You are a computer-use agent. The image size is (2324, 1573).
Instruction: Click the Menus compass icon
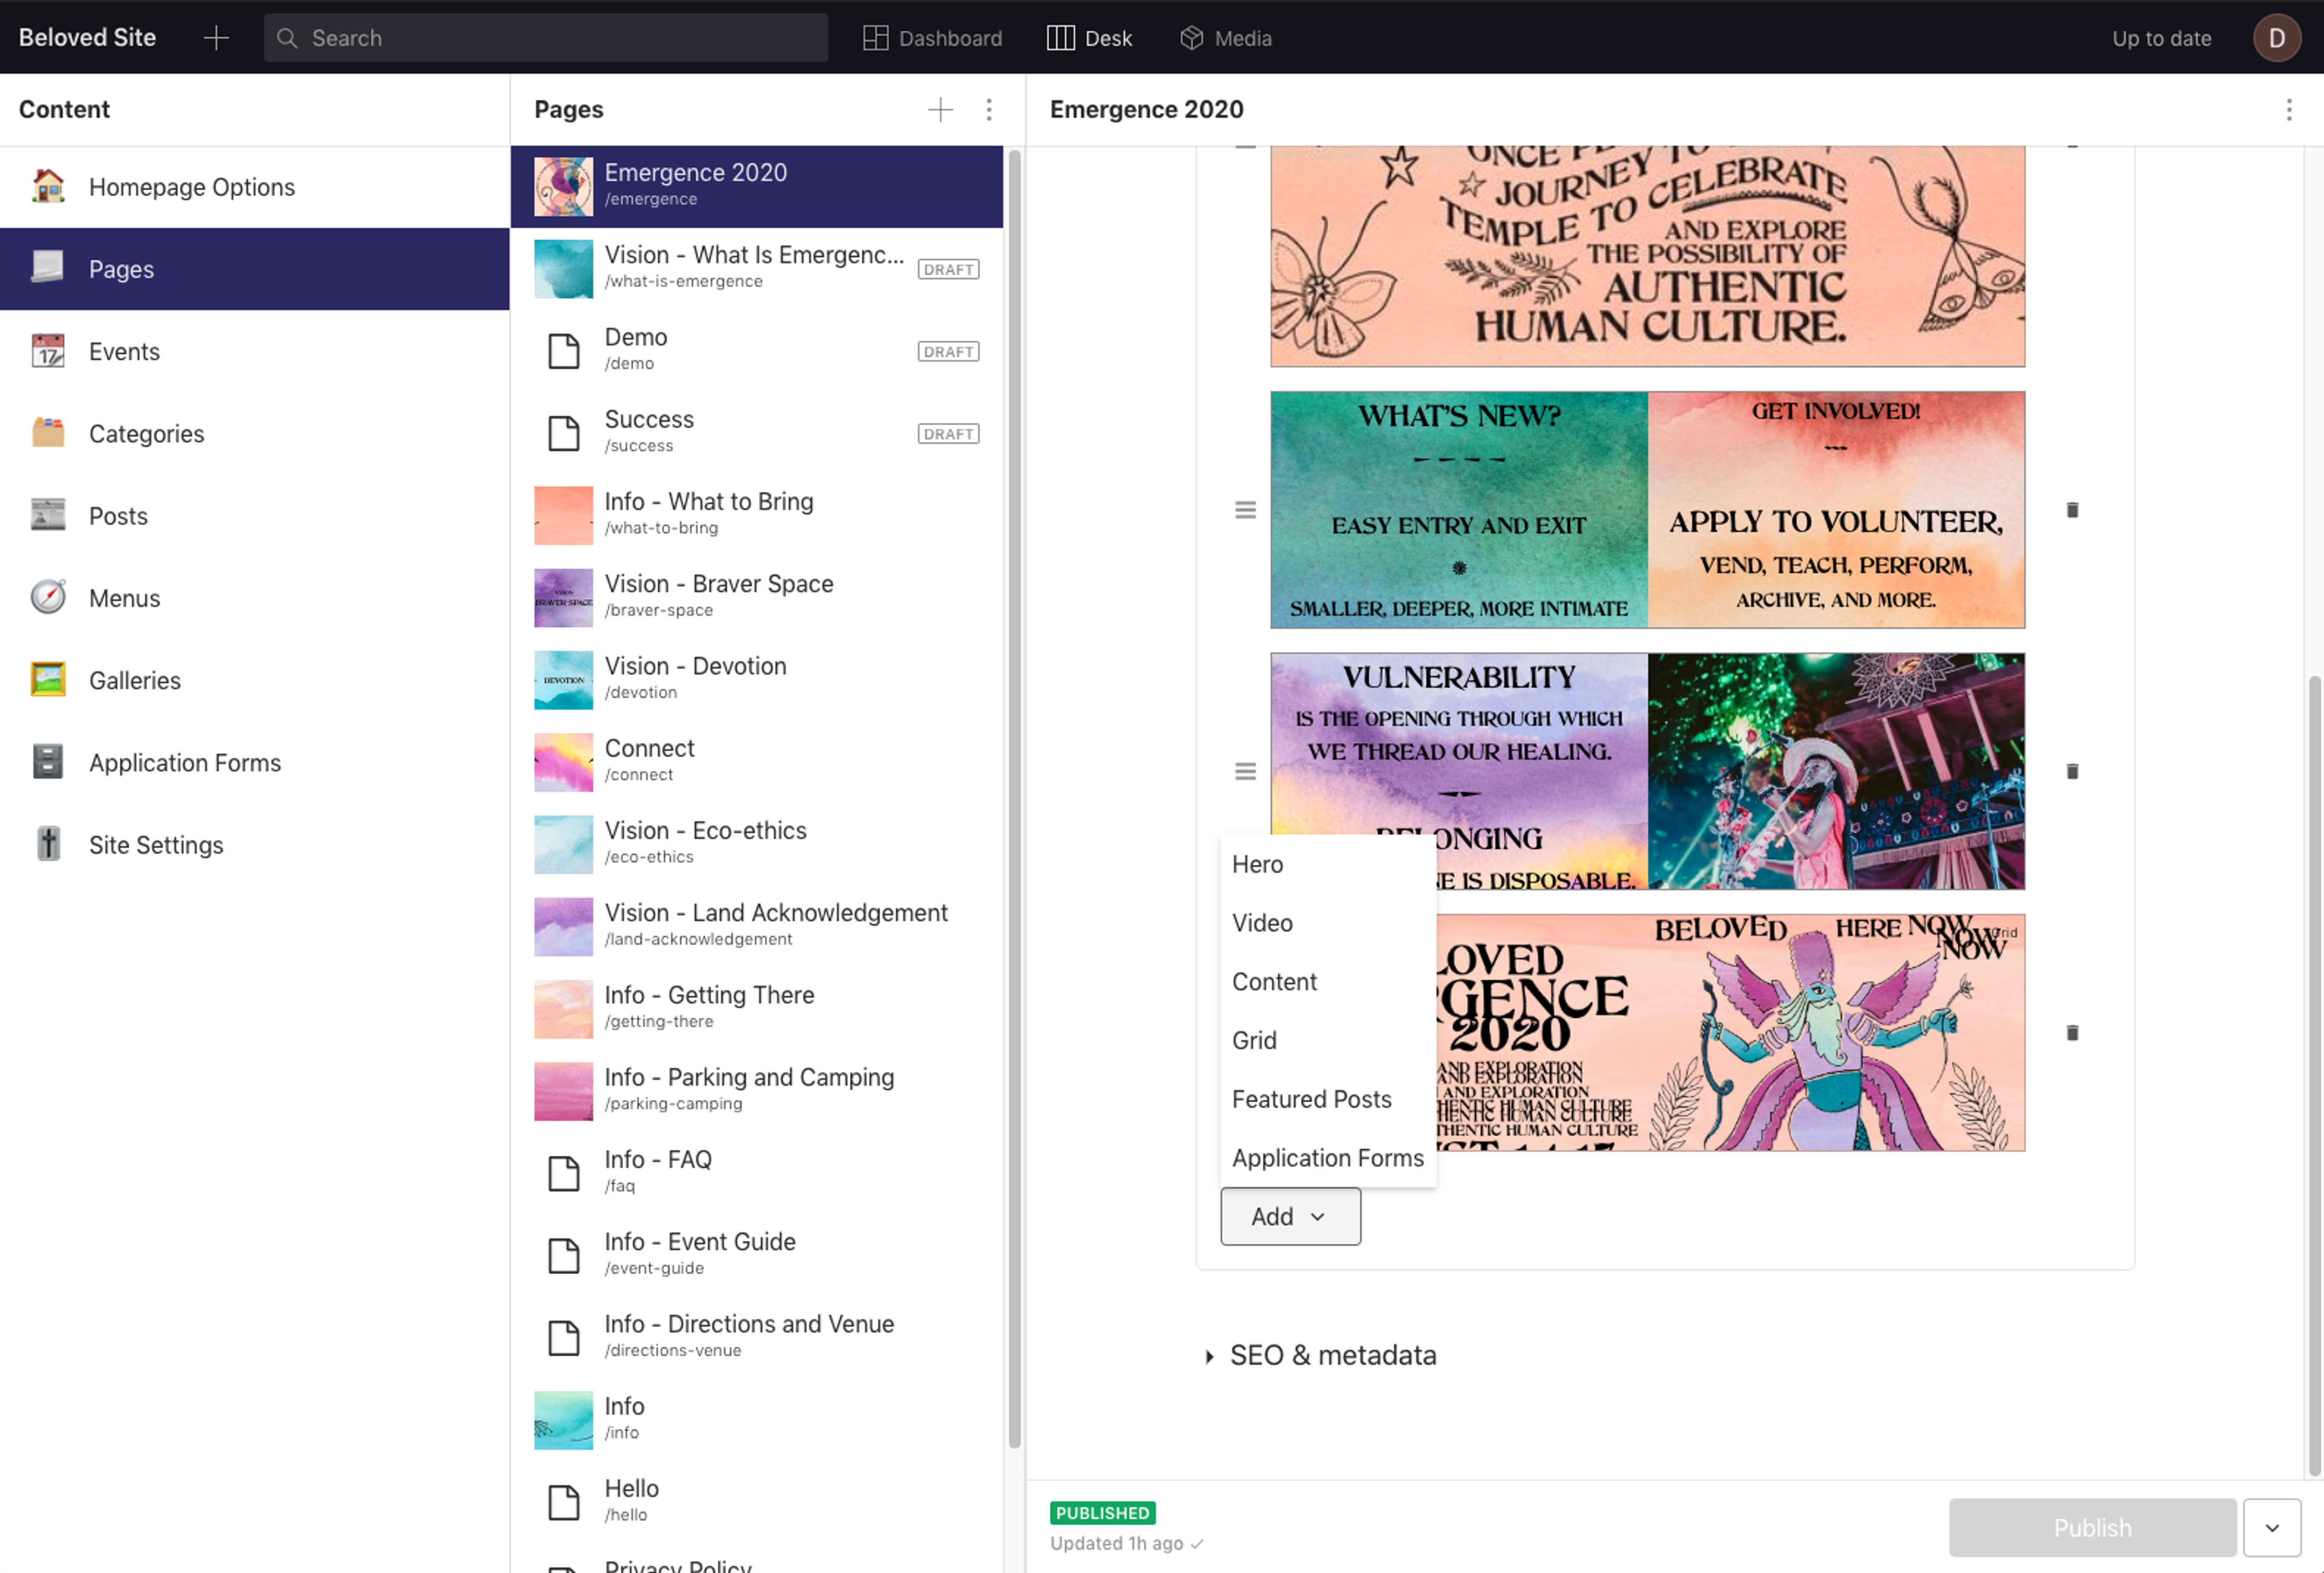pyautogui.click(x=48, y=598)
